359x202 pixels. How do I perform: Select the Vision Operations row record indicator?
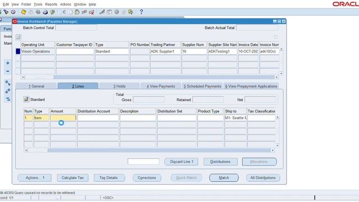click(x=18, y=51)
